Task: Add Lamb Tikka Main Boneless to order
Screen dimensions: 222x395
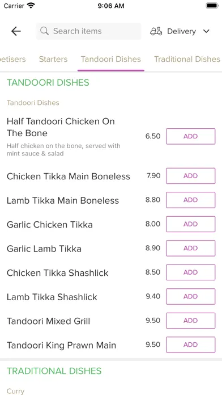Action: pos(191,200)
